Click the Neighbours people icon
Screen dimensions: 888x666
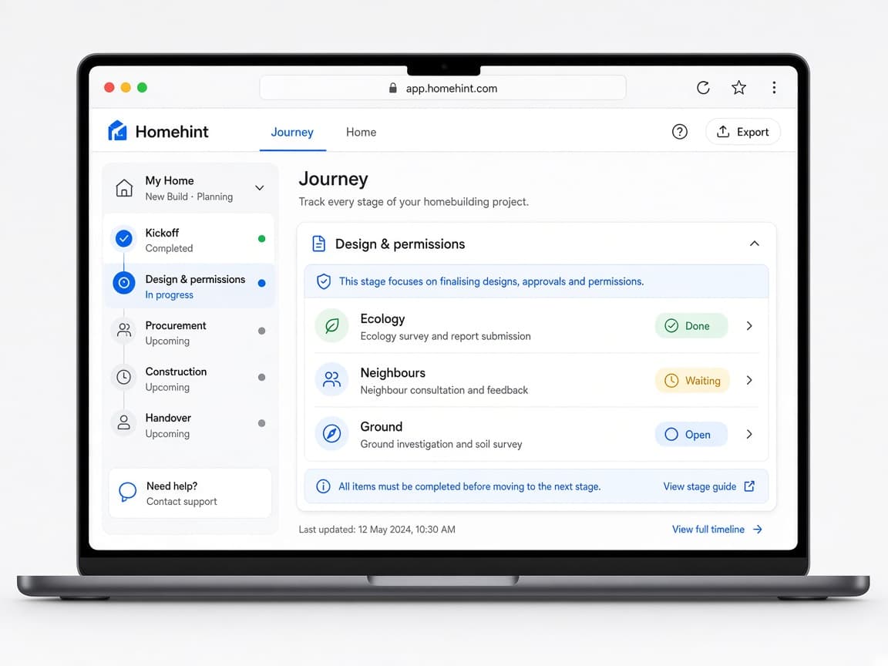332,379
